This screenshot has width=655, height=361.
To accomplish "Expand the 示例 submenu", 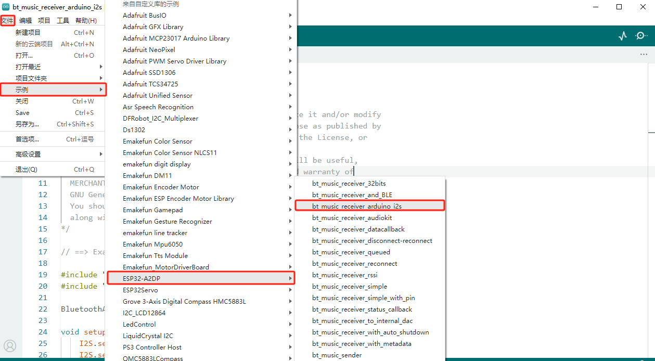I will (x=53, y=89).
